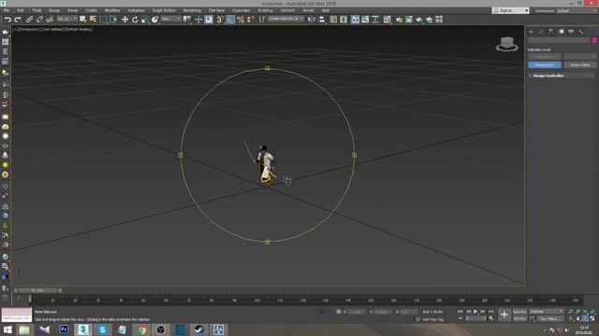Screen dimensions: 599x336
Task: Open the Reference Coordinate System dropdown
Action: point(170,19)
